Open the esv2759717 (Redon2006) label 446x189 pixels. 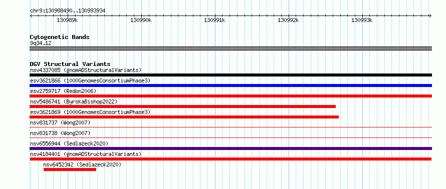point(63,91)
